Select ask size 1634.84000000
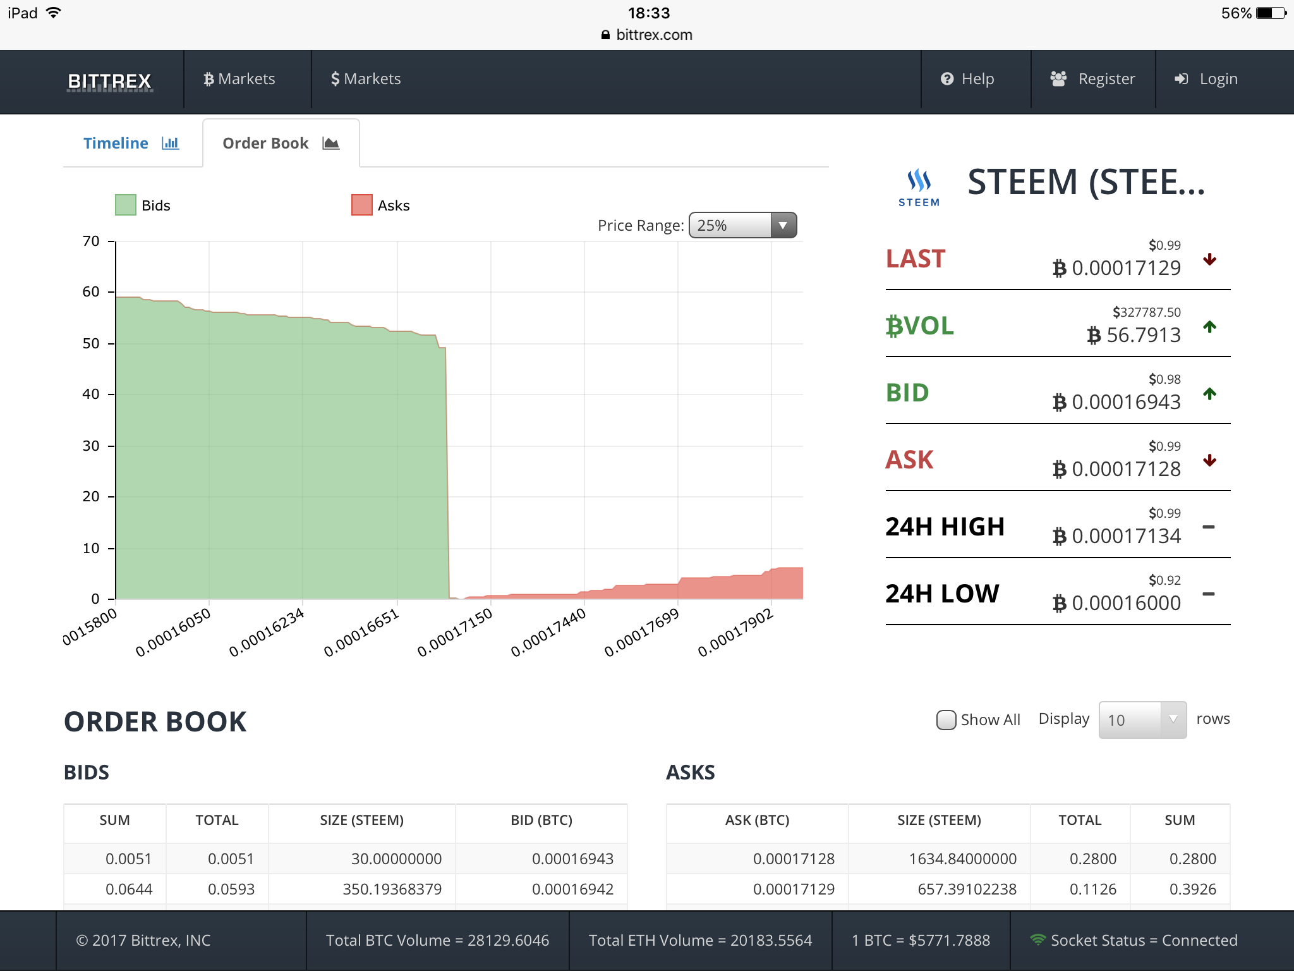 coord(963,858)
